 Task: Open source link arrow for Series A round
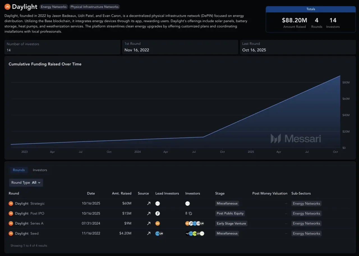tap(149, 223)
